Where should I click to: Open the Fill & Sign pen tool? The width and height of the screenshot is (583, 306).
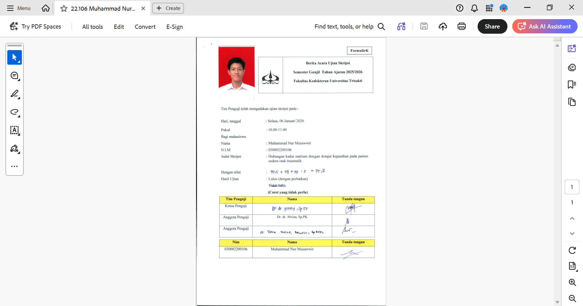(x=14, y=148)
